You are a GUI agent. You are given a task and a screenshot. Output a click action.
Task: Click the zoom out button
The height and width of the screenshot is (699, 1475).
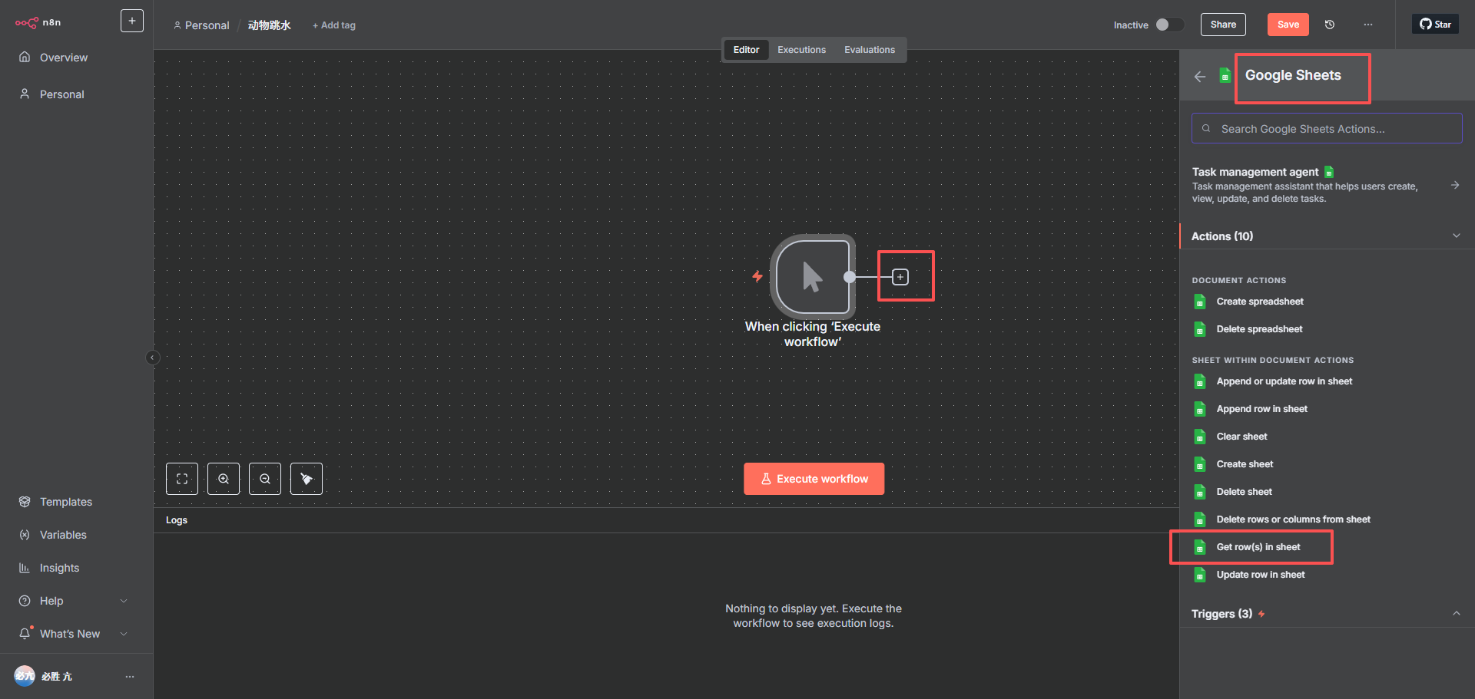[x=265, y=479]
